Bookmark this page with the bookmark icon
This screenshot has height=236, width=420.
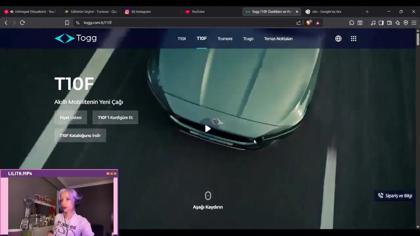(67, 23)
